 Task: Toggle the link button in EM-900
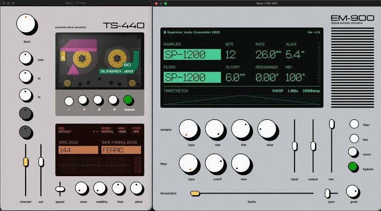pyautogui.click(x=354, y=139)
